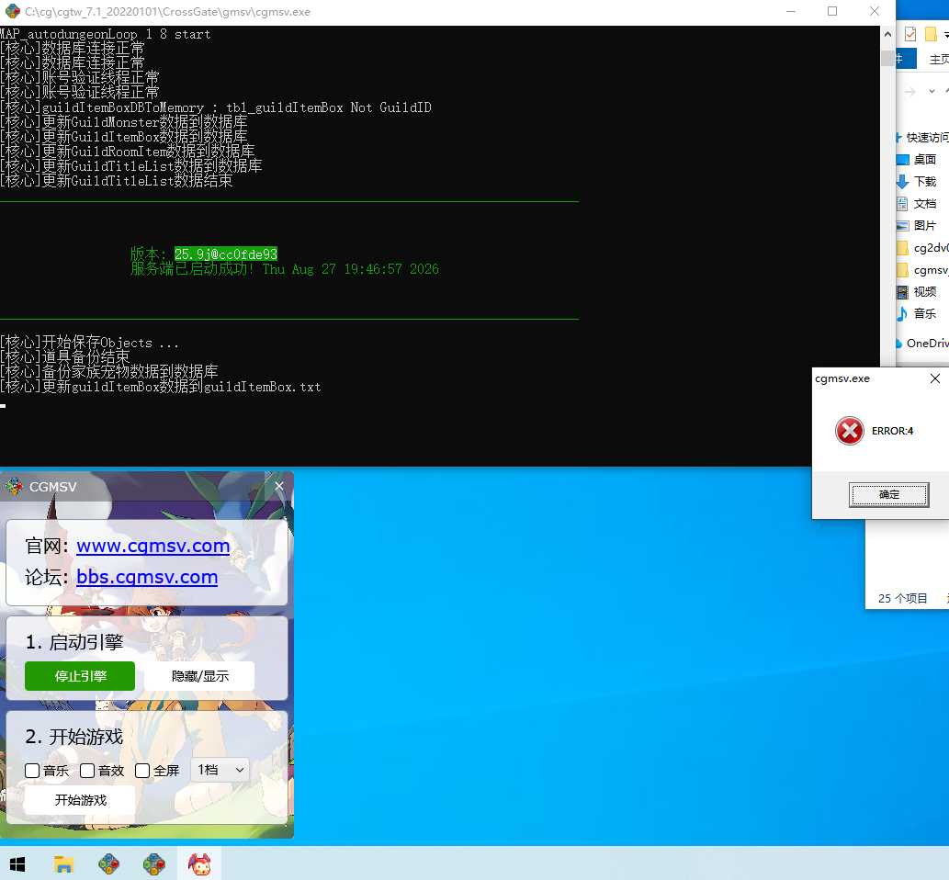Viewport: 949px width, 880px height.
Task: Open the www.cgmsv.com link
Action: [x=153, y=546]
